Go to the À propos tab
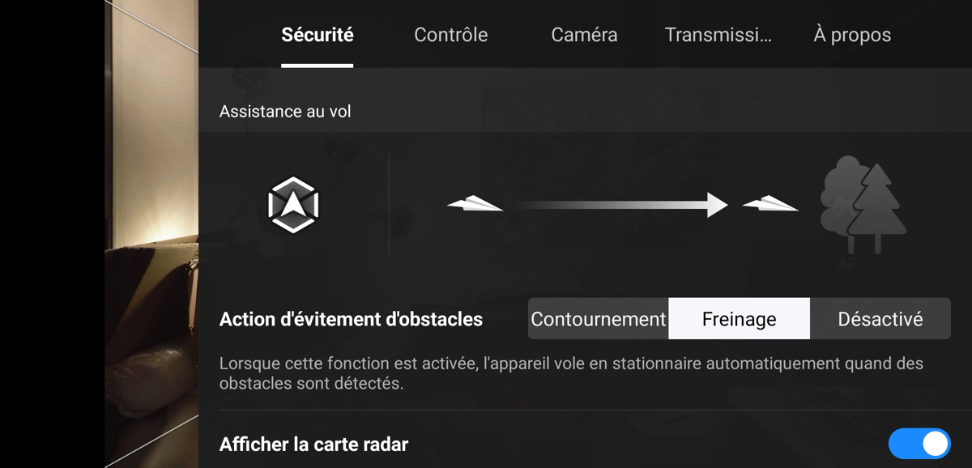 point(852,35)
